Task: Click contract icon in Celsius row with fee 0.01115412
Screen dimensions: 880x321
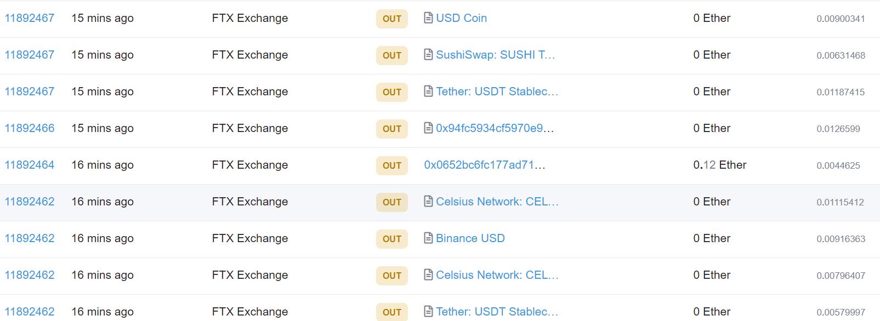Action: click(x=428, y=202)
